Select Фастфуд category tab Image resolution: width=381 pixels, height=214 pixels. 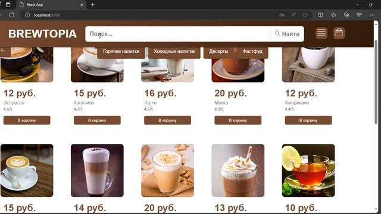click(252, 52)
